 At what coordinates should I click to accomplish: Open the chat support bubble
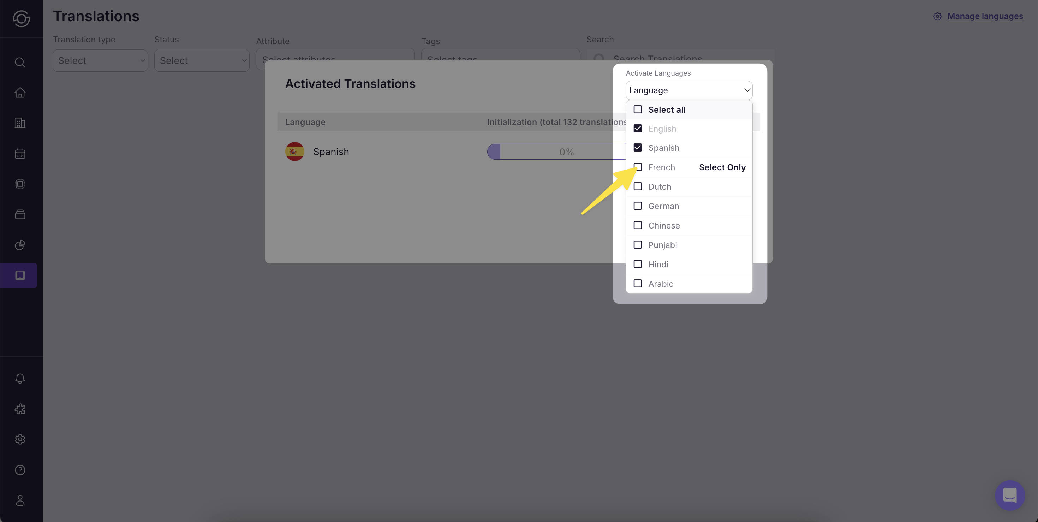click(1009, 495)
